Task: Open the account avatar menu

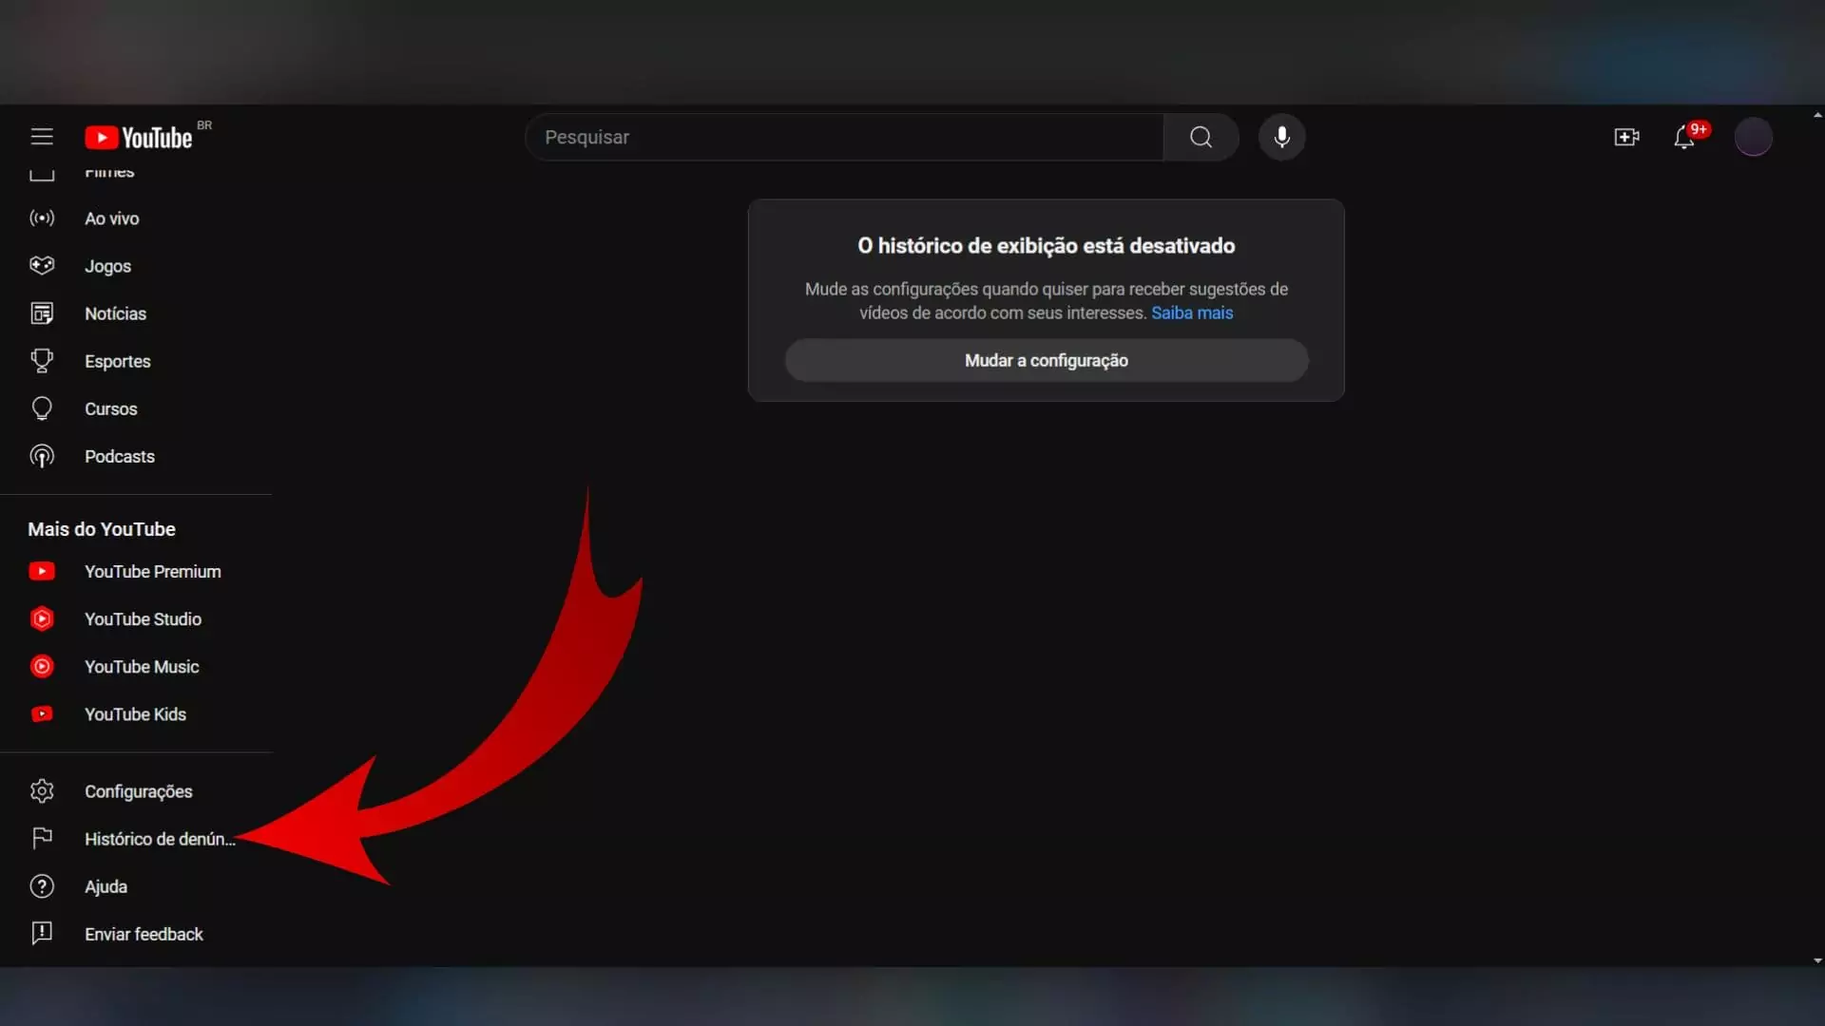Action: (1753, 137)
